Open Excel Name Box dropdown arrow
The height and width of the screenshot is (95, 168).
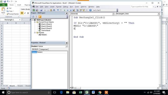(20, 20)
